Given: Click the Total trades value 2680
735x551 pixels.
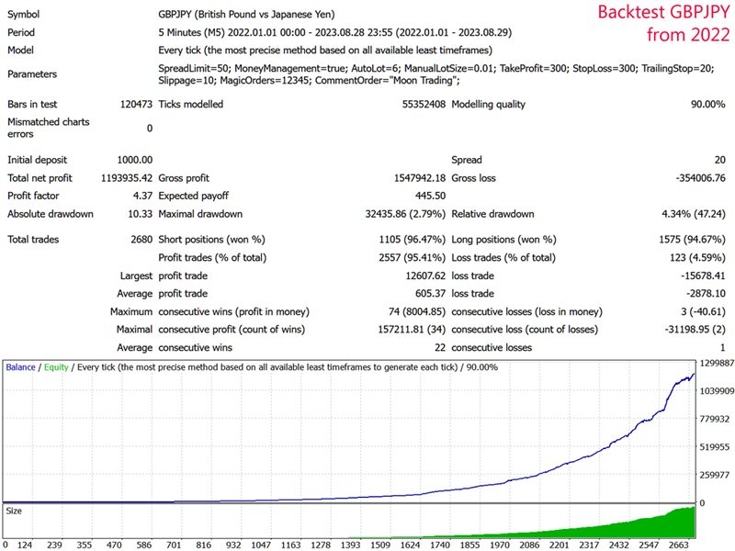Looking at the screenshot, I should (x=141, y=240).
